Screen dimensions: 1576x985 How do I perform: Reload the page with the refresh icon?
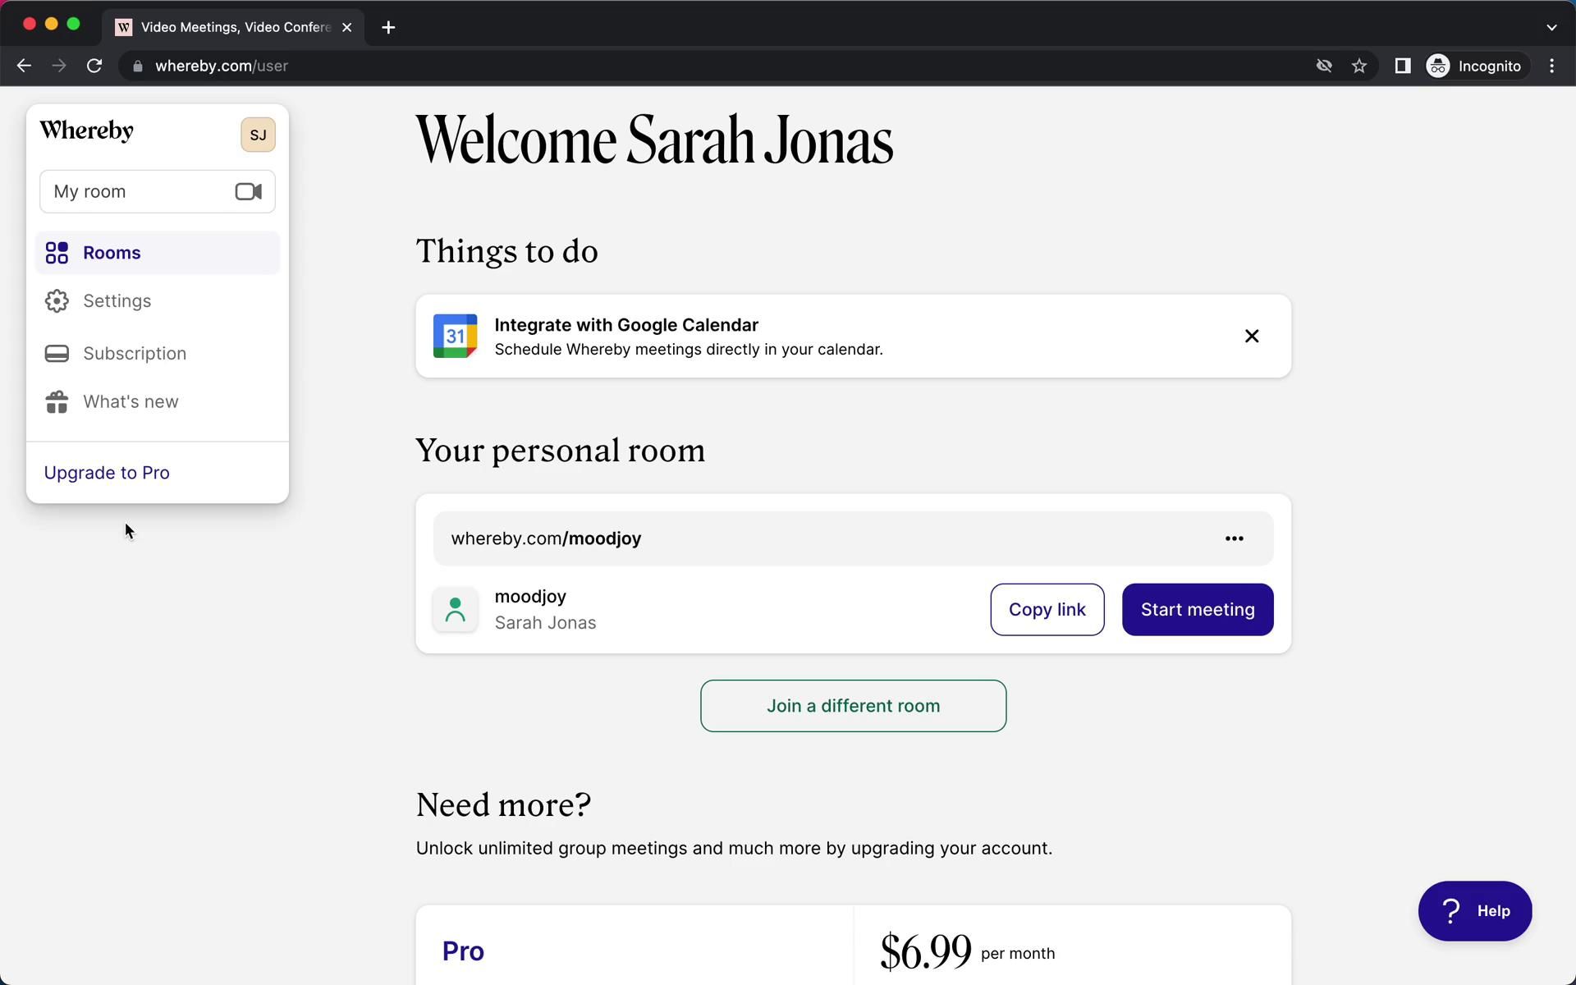click(94, 66)
